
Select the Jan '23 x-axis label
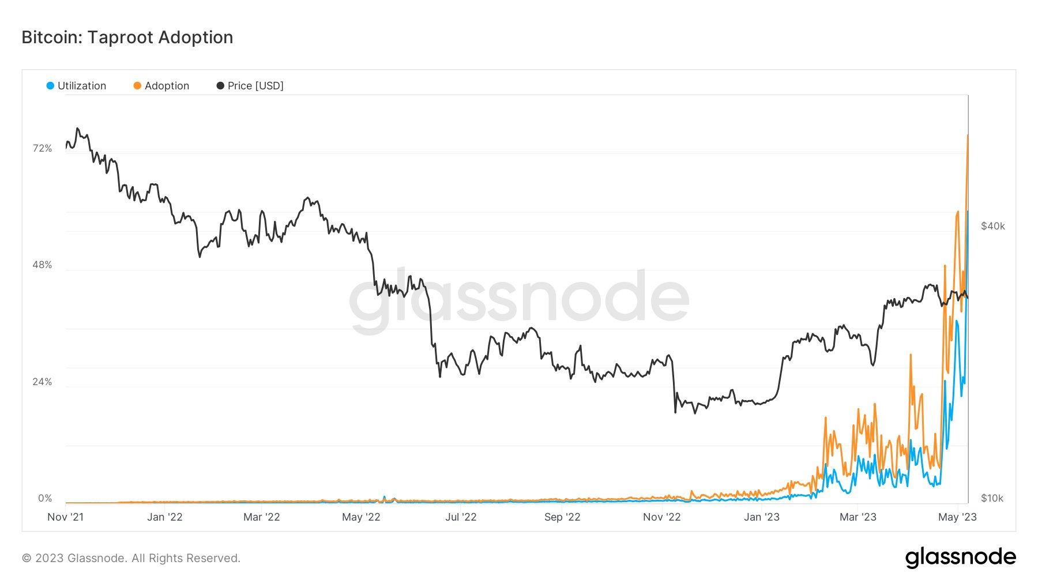pyautogui.click(x=761, y=517)
